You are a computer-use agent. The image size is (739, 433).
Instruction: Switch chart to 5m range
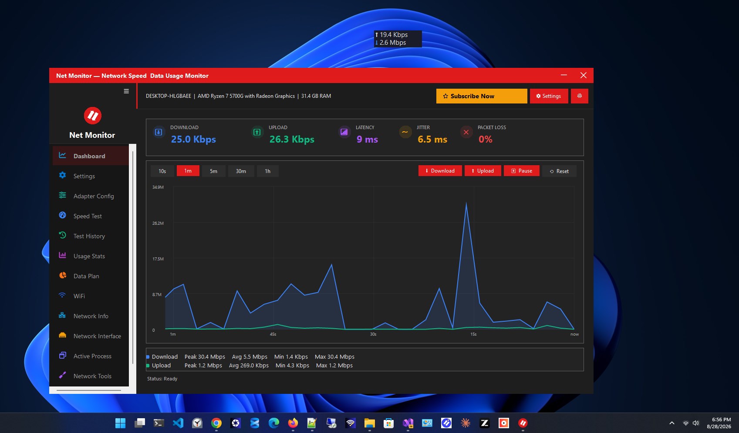[214, 171]
